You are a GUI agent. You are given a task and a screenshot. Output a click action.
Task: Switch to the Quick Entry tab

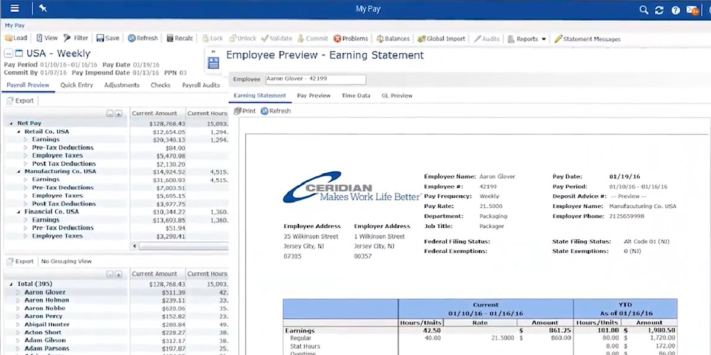tap(76, 85)
